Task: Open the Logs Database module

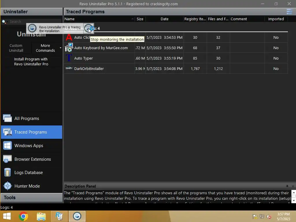Action: pos(31,173)
